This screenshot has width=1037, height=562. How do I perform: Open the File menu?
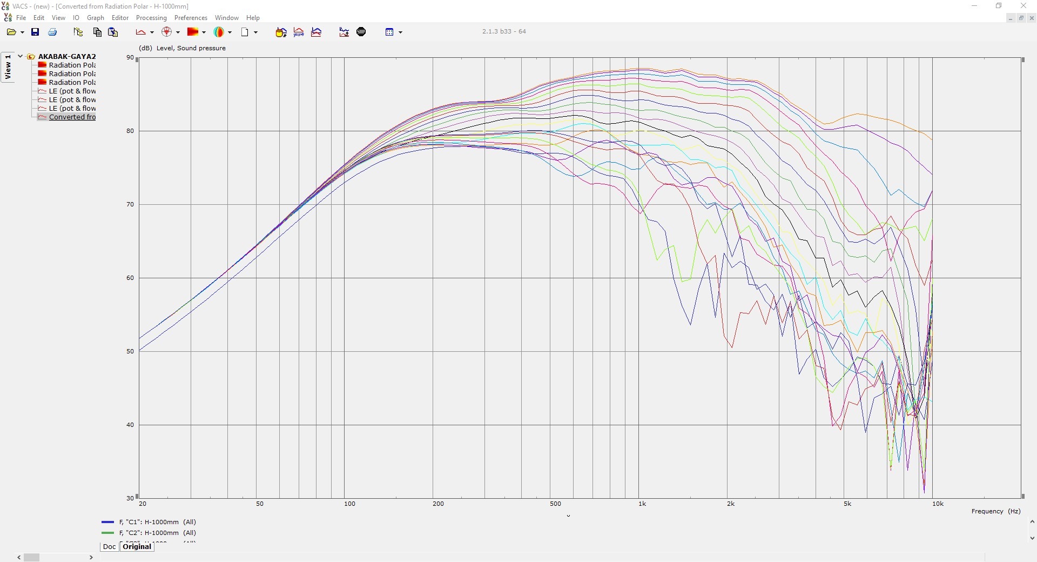point(21,18)
